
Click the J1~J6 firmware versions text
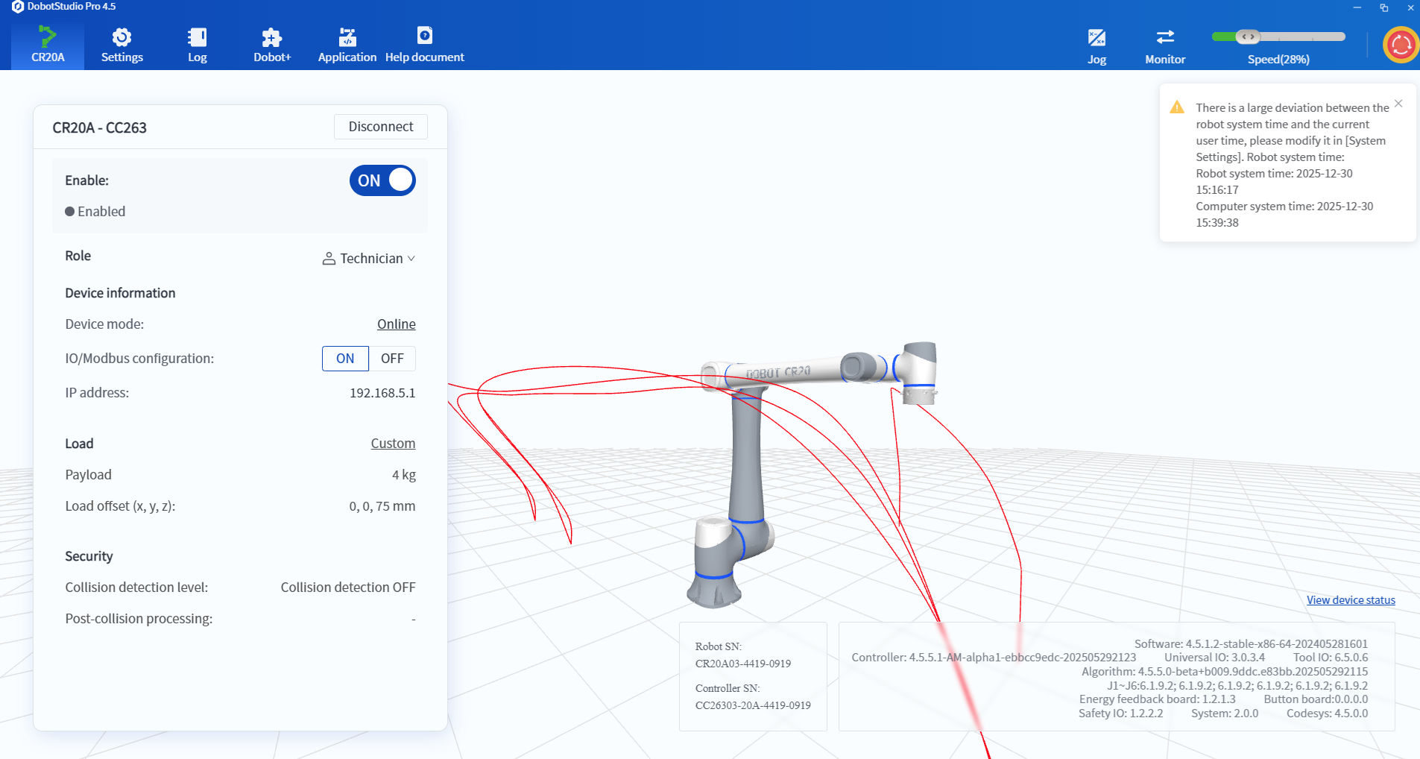tap(1237, 686)
